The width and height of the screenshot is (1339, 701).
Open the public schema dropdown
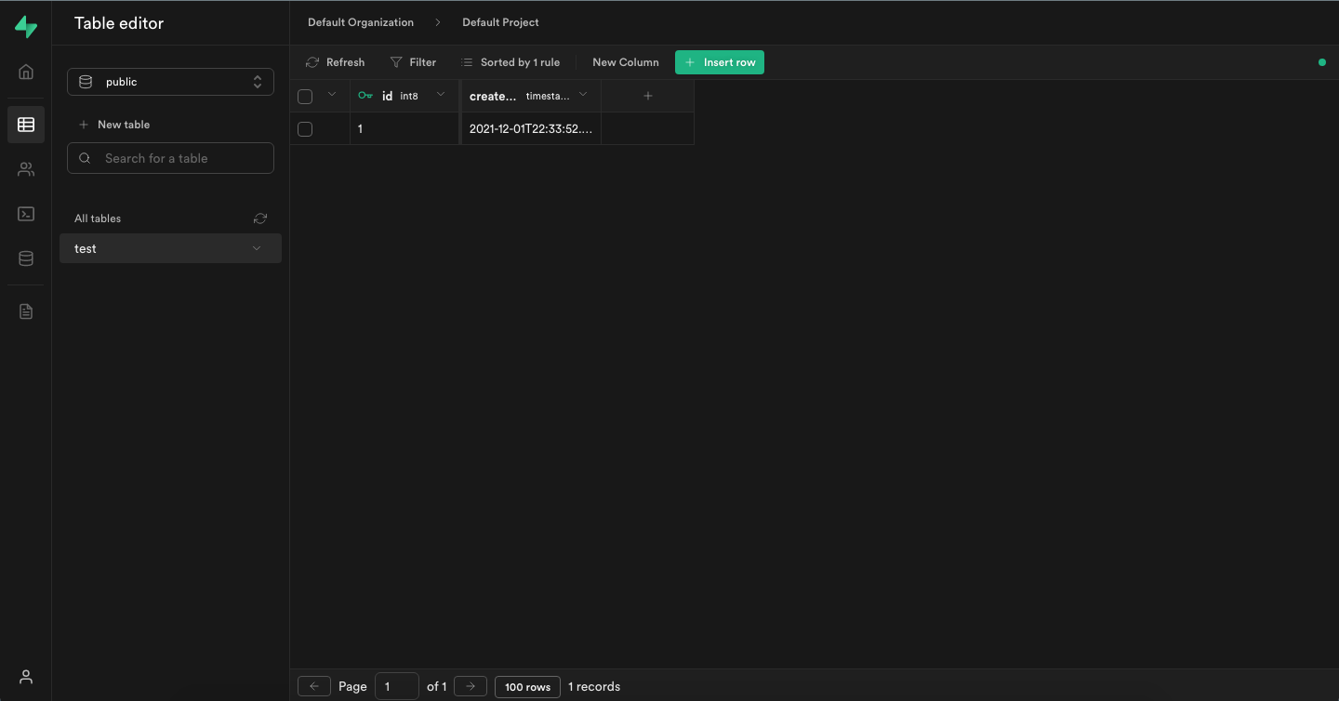[170, 82]
